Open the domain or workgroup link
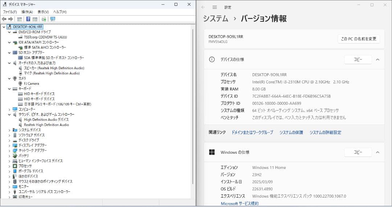 click(252, 132)
